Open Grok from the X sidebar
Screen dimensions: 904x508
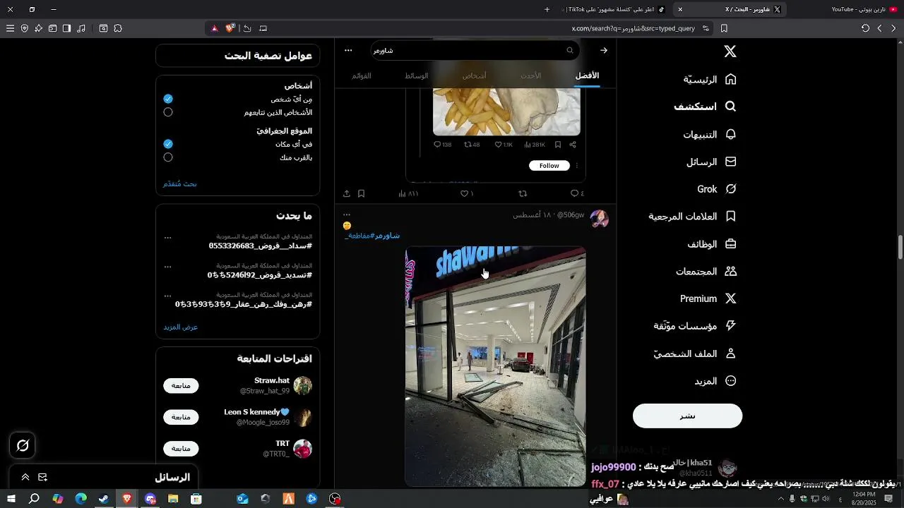pyautogui.click(x=717, y=189)
